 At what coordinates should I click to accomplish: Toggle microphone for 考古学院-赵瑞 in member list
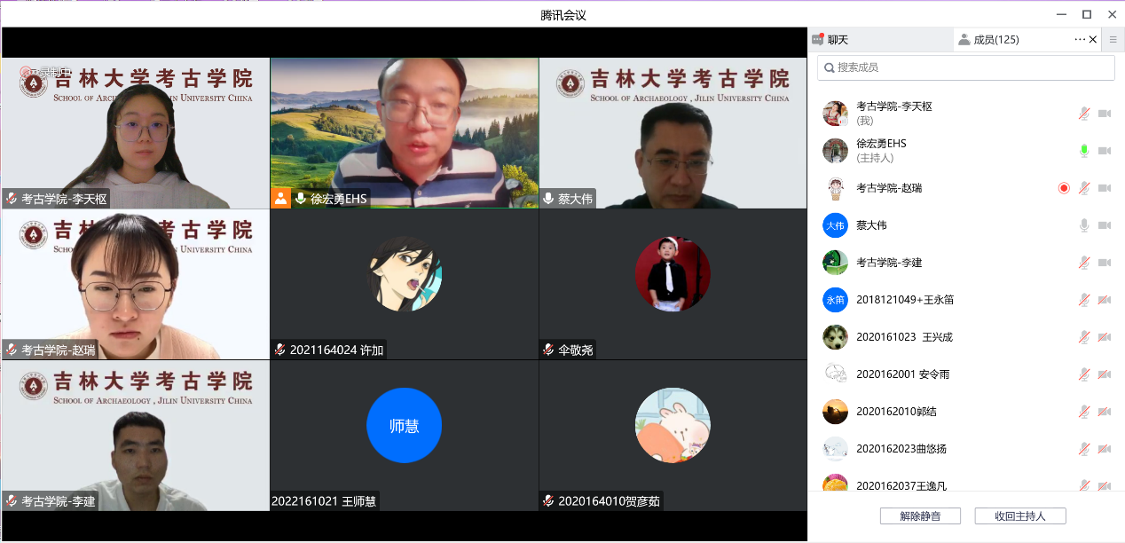(x=1084, y=188)
